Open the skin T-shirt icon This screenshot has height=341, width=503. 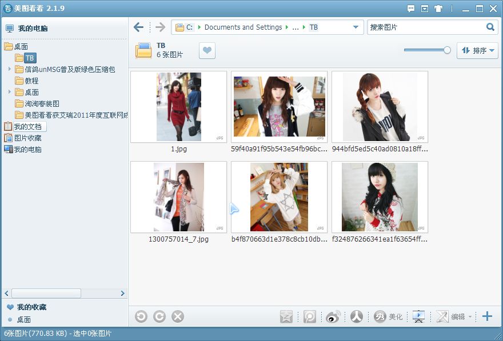[x=438, y=9]
